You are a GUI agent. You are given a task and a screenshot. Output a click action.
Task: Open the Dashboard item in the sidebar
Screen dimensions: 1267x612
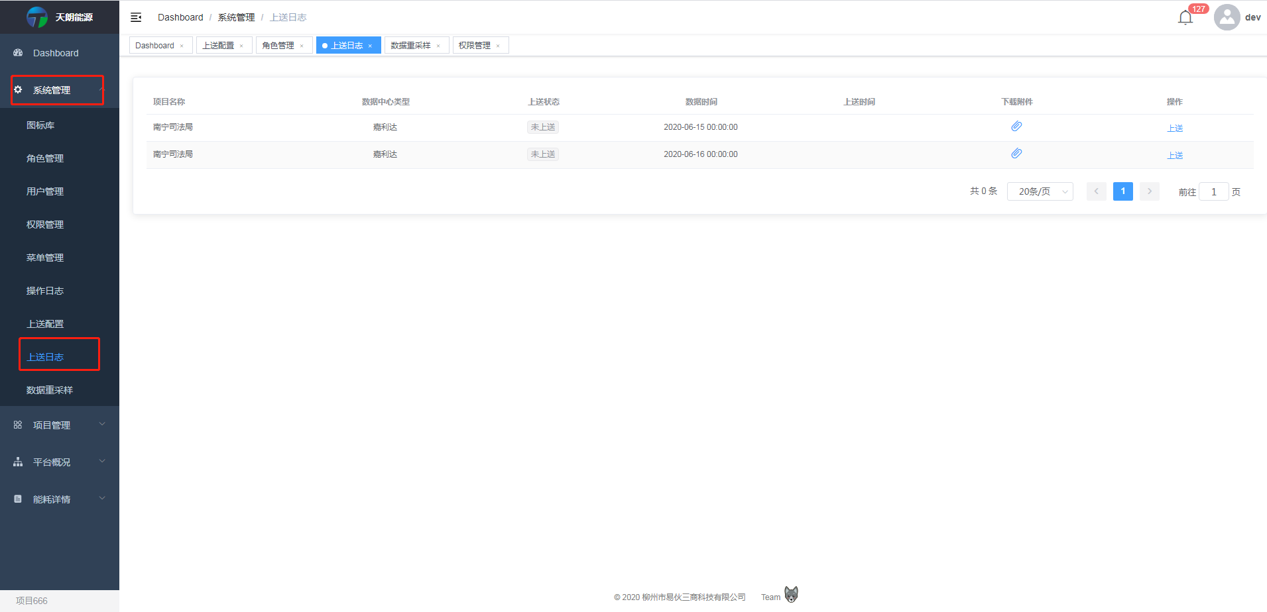(x=60, y=53)
